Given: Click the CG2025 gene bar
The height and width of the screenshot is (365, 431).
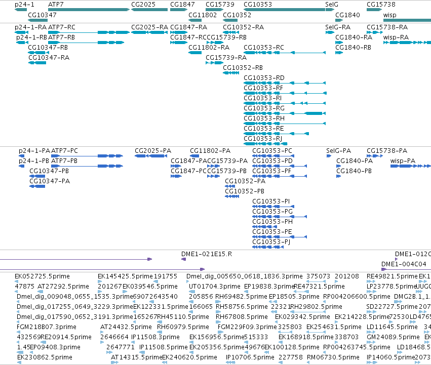Looking at the screenshot, I should [x=149, y=10].
